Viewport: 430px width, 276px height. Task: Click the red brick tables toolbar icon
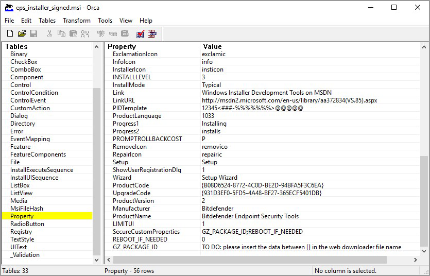click(x=152, y=33)
